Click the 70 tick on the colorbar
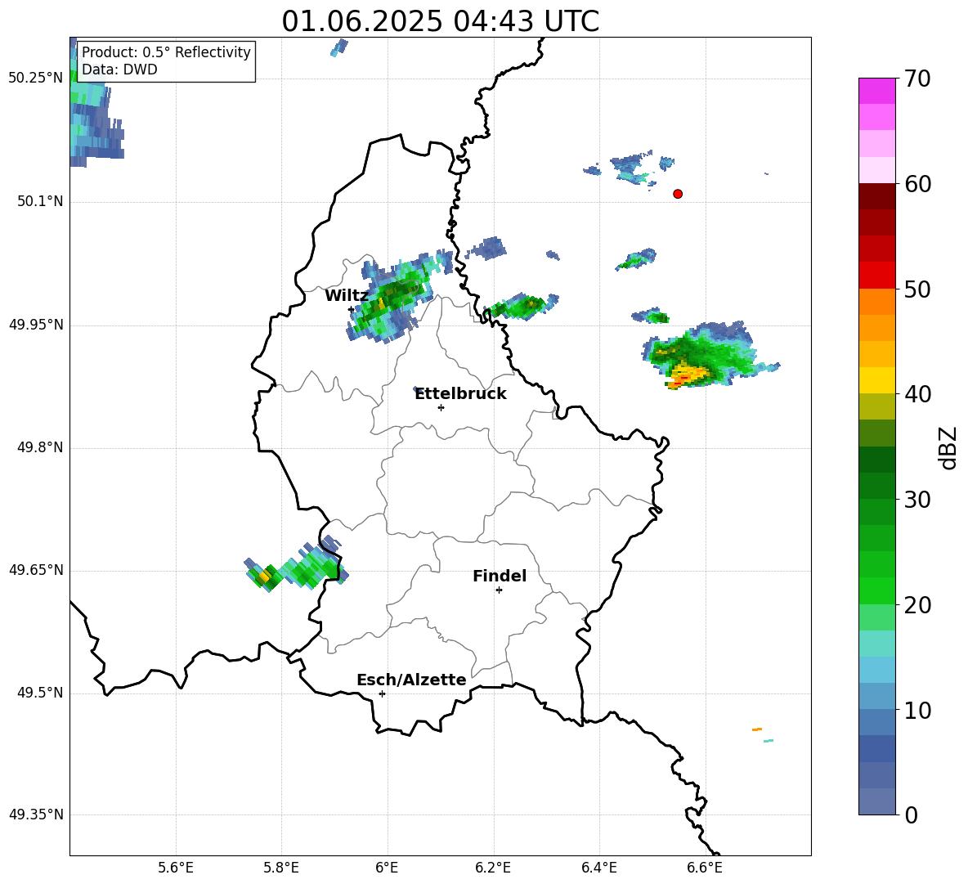The width and height of the screenshot is (968, 884). (917, 79)
